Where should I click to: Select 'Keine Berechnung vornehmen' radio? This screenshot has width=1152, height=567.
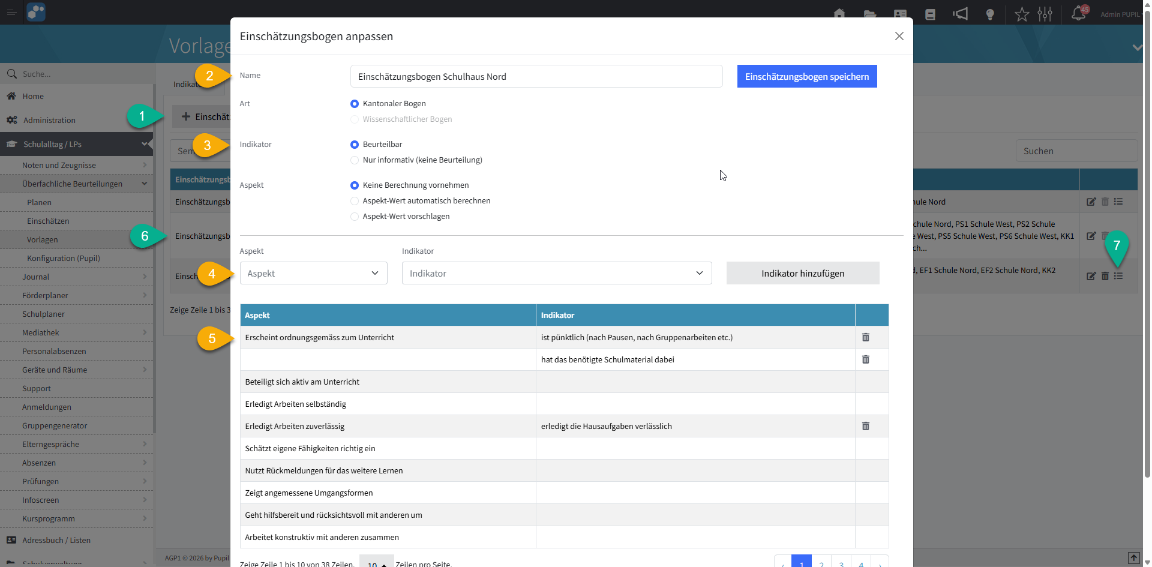(355, 185)
